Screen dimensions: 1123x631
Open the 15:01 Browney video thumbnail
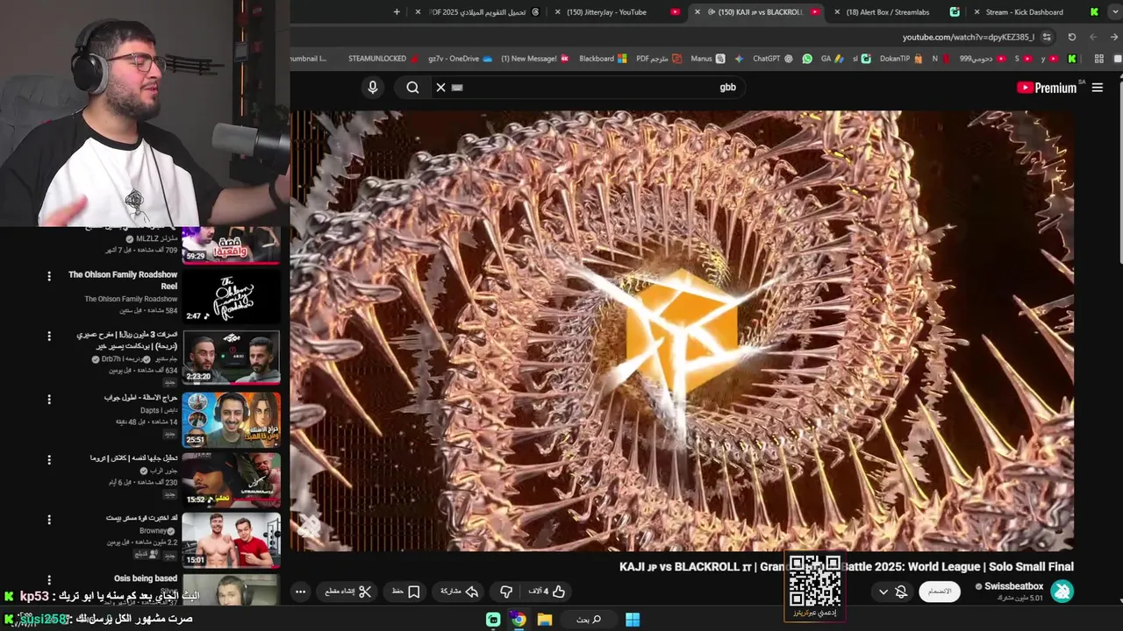coord(231,539)
